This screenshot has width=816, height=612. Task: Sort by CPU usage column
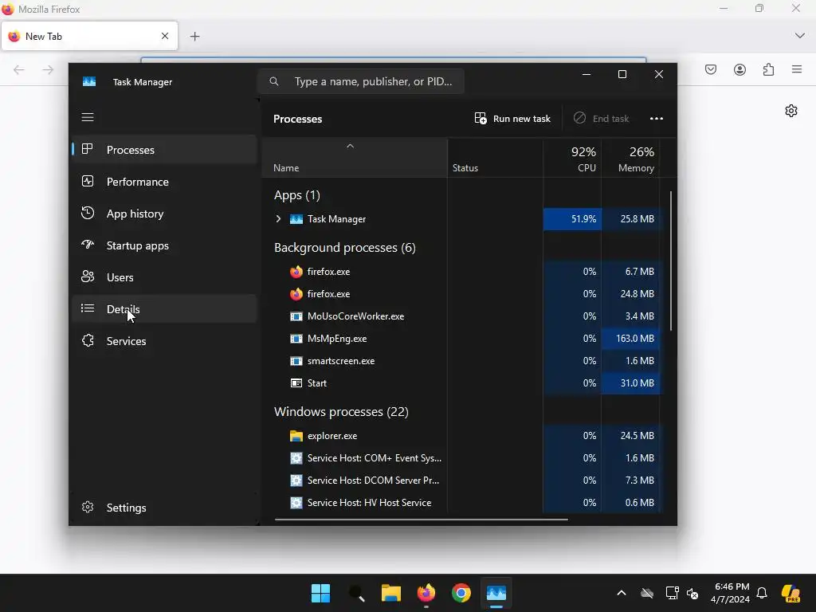(x=572, y=159)
